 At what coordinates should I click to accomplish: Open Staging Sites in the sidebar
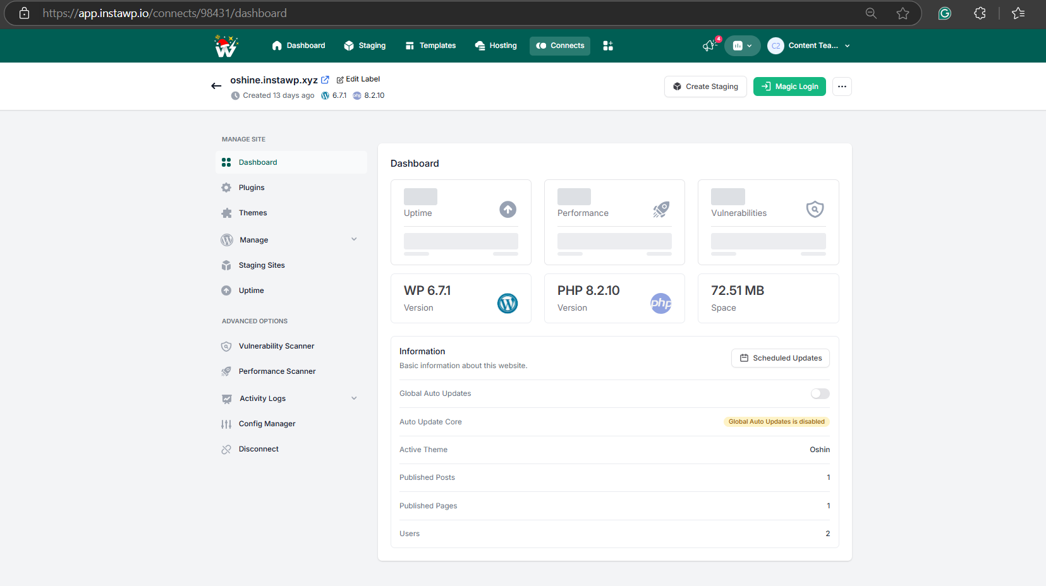tap(291, 265)
